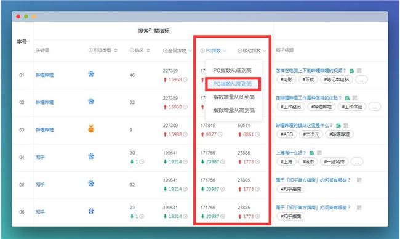Click the 知乎标题 column header

[x=284, y=51]
